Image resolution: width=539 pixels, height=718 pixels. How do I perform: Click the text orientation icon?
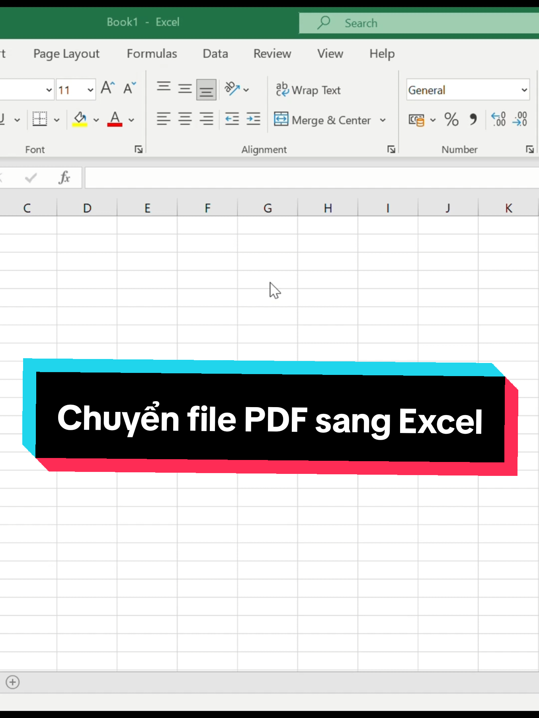coord(232,89)
